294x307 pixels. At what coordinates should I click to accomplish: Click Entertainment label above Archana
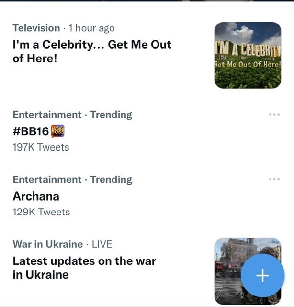click(x=47, y=179)
